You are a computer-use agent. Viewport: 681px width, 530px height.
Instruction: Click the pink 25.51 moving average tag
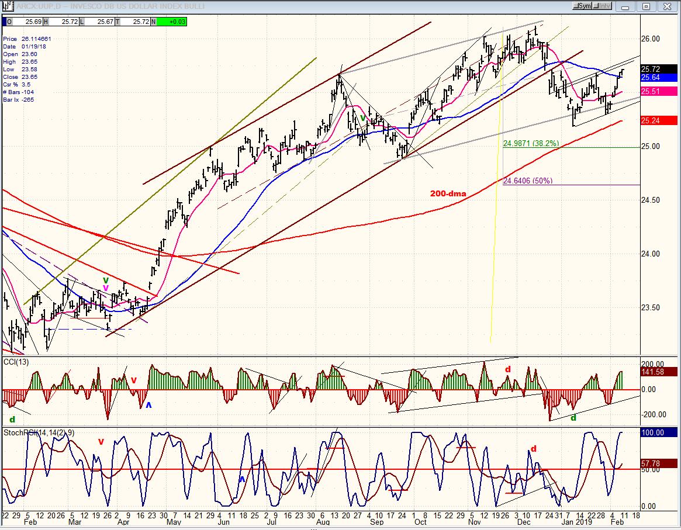[659, 91]
